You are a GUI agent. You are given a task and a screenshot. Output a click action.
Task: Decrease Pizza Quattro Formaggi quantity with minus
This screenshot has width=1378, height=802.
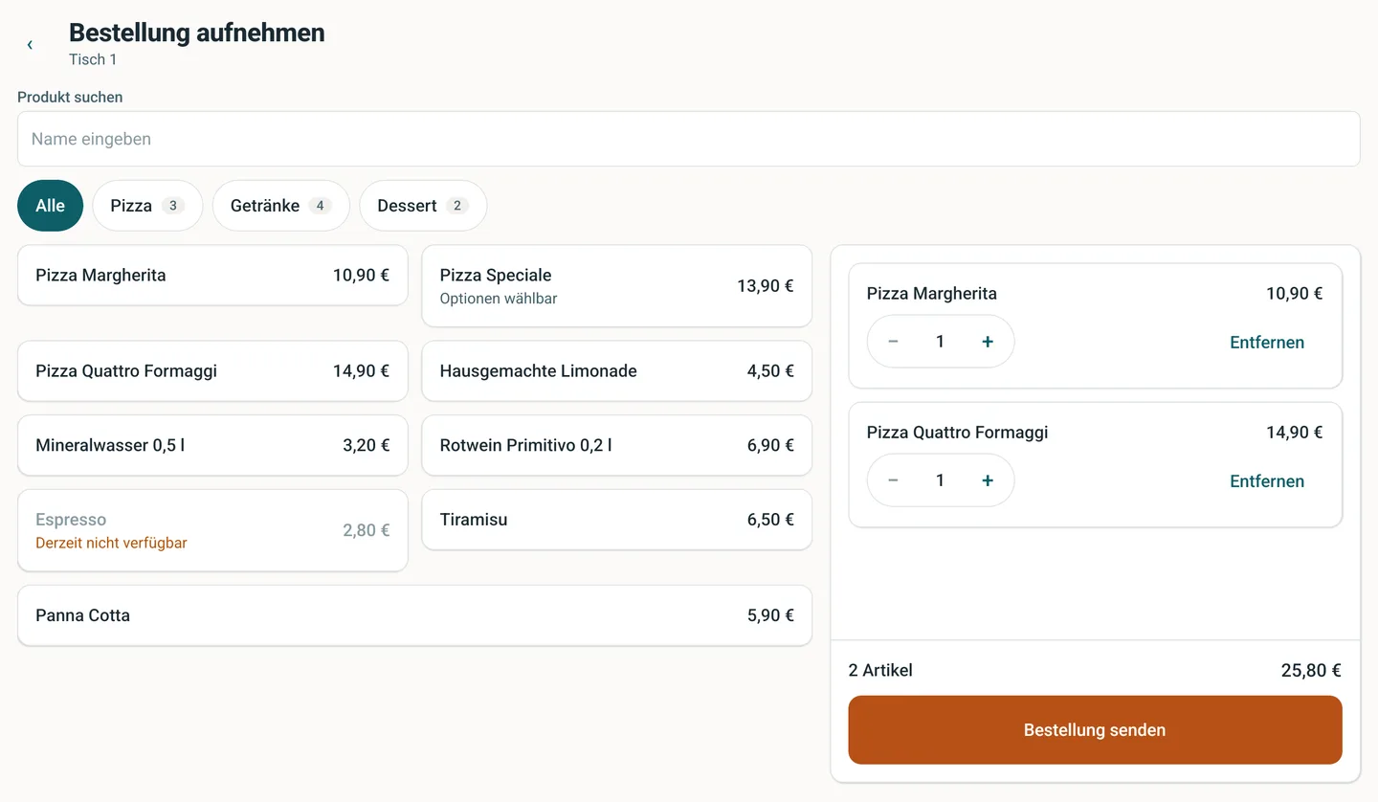click(x=893, y=480)
